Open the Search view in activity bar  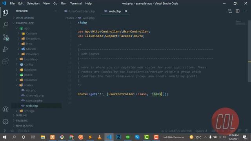click(5, 24)
